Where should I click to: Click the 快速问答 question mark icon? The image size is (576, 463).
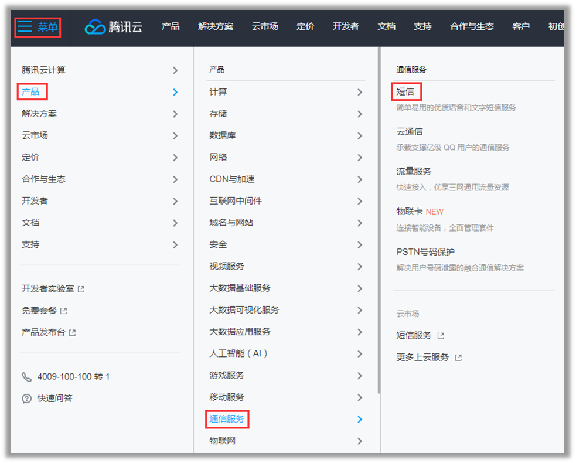click(27, 398)
